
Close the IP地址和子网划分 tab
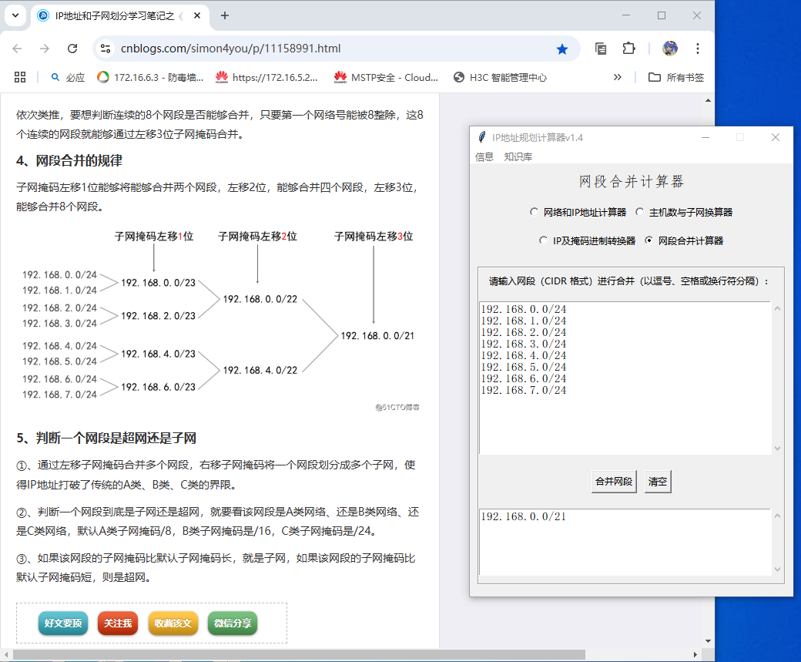197,16
